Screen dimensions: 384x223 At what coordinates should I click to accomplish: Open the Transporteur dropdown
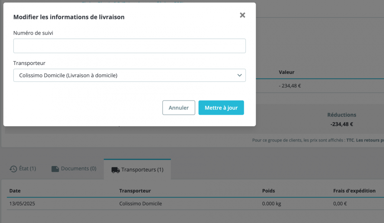(129, 75)
